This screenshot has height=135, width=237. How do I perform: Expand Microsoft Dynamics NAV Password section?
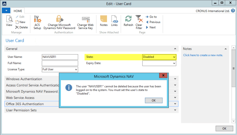(175, 91)
